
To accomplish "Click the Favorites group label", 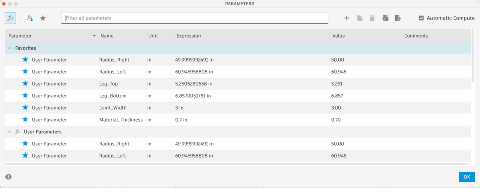I will pyautogui.click(x=26, y=48).
